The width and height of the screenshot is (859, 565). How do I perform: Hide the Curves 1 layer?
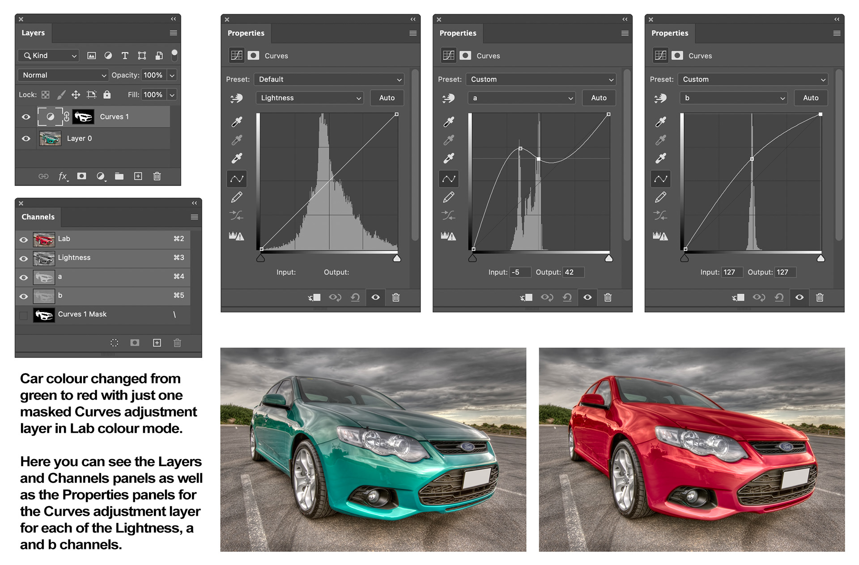pos(26,117)
